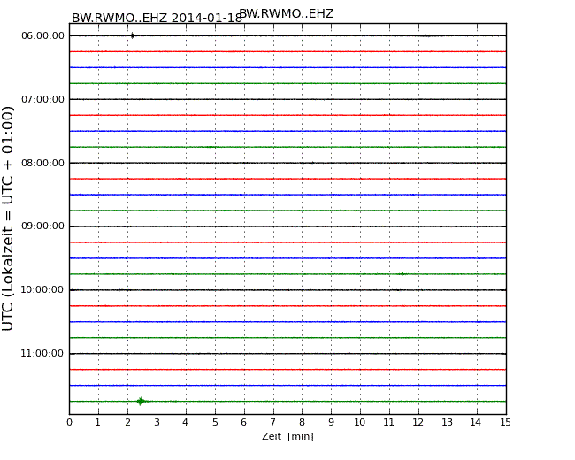Click the 10:00:00 time label
The image size is (575, 460).
click(42, 289)
